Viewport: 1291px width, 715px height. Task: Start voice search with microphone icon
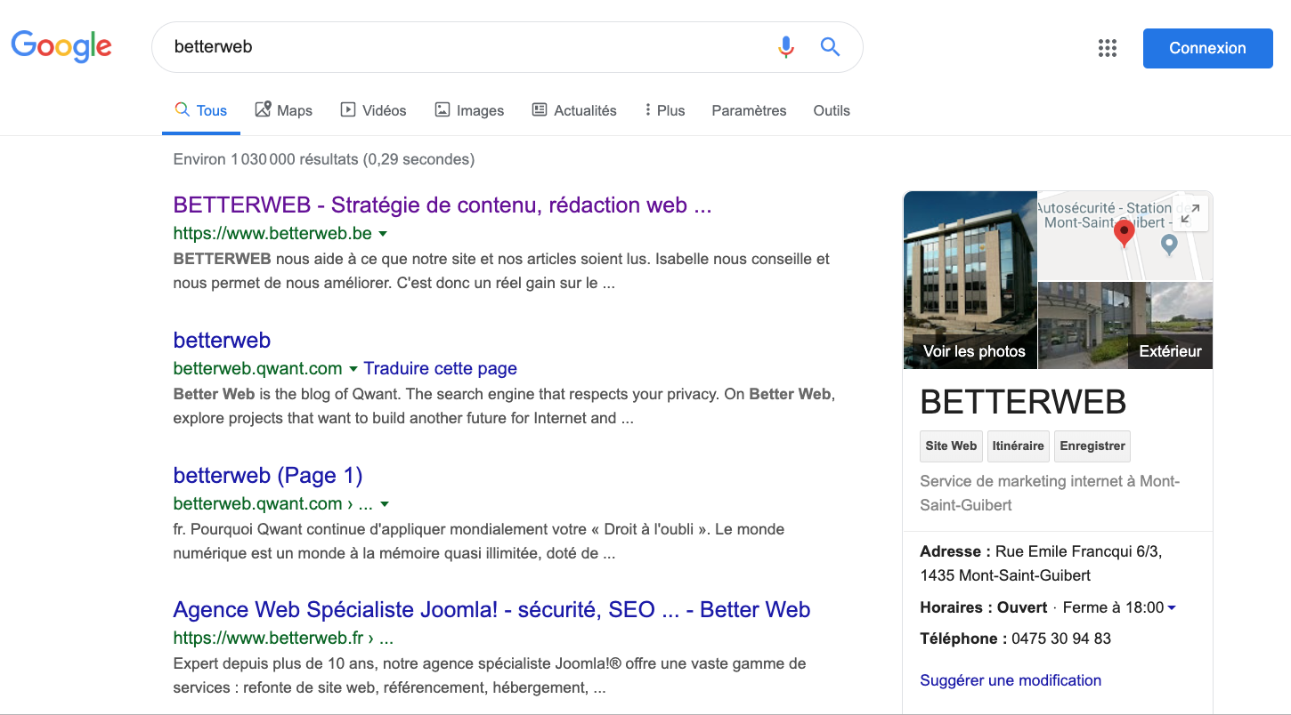click(x=785, y=47)
